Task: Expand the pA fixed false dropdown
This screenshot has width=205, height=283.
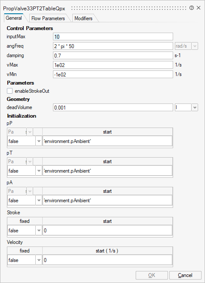Action: pos(39,201)
